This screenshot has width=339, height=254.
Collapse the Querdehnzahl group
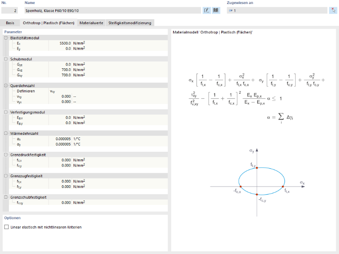[x=6, y=86]
